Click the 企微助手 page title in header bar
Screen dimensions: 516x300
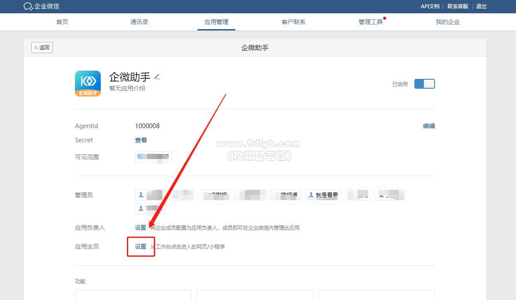(x=255, y=48)
